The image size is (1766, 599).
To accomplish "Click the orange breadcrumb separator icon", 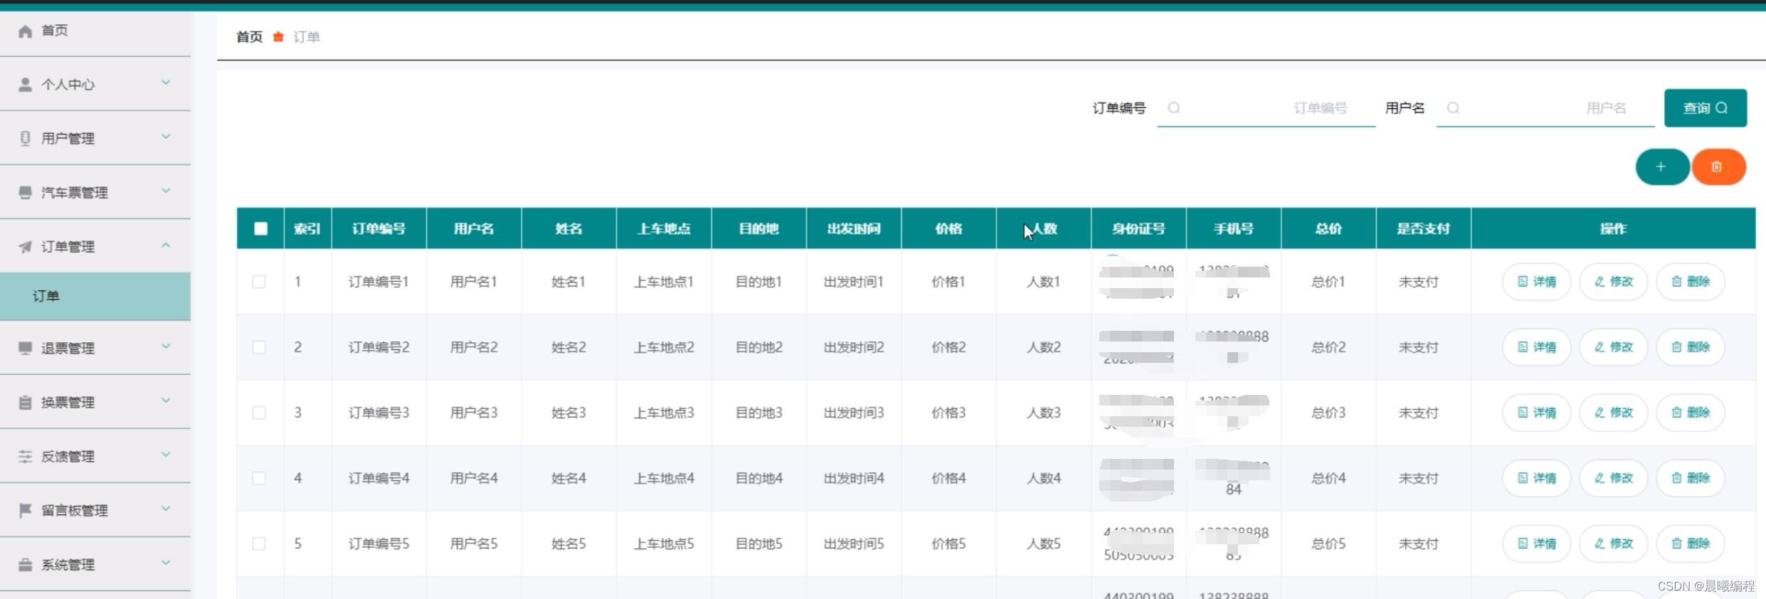I will 278,36.
